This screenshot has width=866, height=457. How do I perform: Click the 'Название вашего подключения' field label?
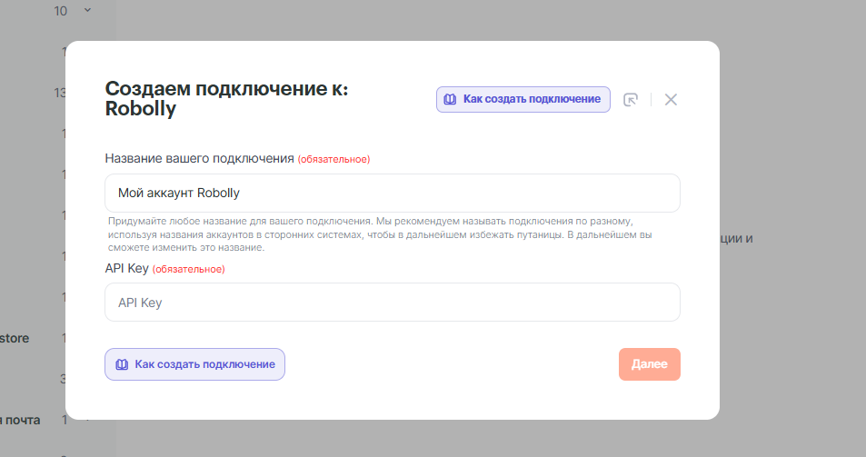(200, 158)
